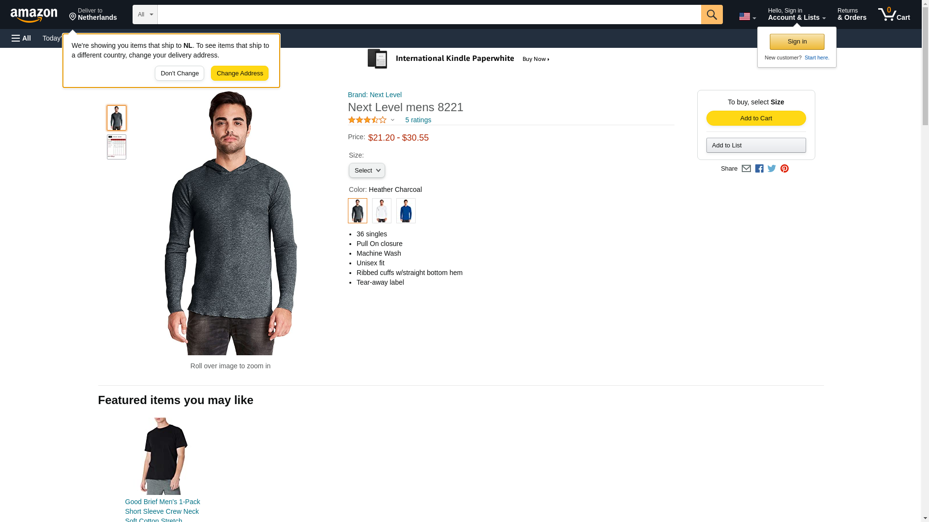This screenshot has width=929, height=522.
Task: Share the product on Twitter
Action: click(772, 169)
